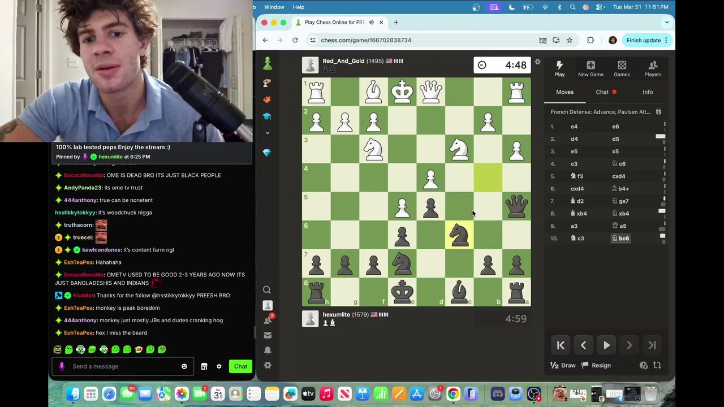Viewport: 724px width, 407px height.
Task: Select the highlighted black knight on c6
Action: click(x=459, y=235)
